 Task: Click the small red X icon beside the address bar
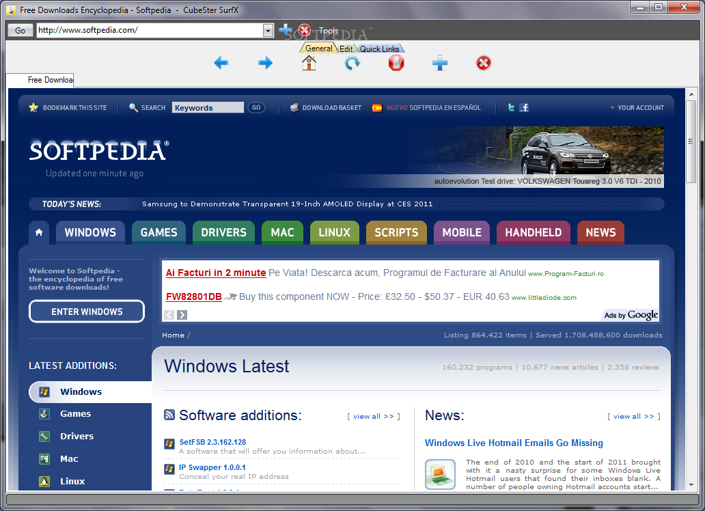pos(305,30)
